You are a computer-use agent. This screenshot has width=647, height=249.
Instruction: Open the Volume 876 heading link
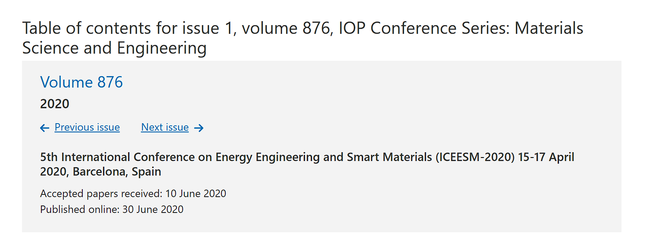click(81, 82)
